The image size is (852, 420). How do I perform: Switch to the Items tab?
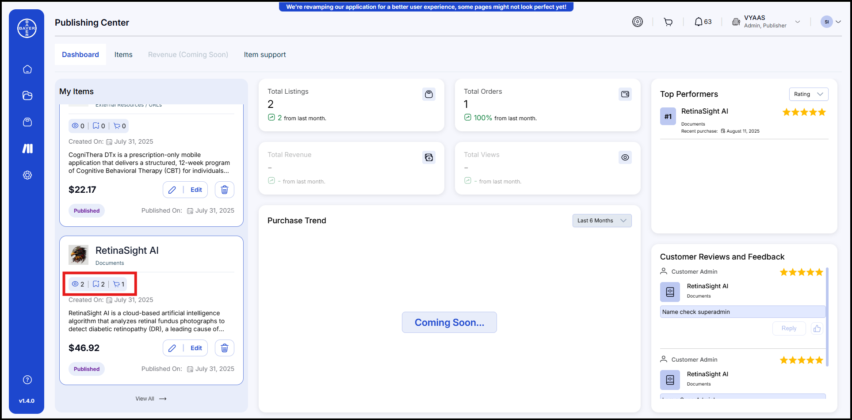pos(123,54)
